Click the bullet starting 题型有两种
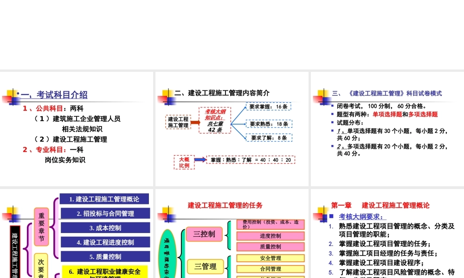Screen dimensions: 464x278 coord(387,114)
